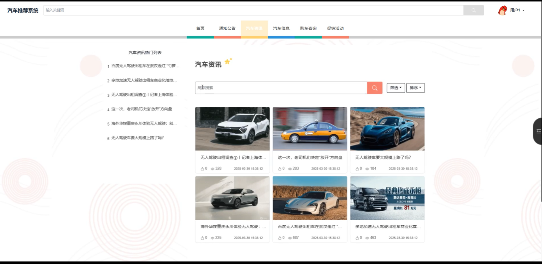Open the black Land Rover ad thumbnail
The height and width of the screenshot is (264, 542).
tap(387, 198)
